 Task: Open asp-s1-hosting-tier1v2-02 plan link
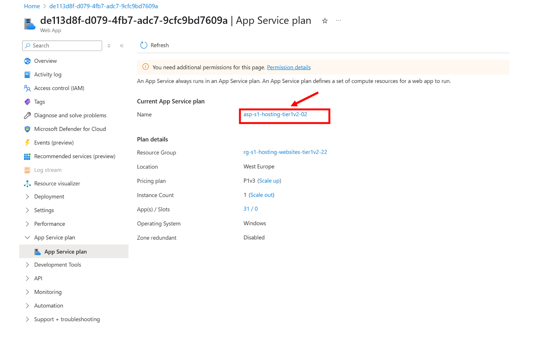[x=275, y=114]
